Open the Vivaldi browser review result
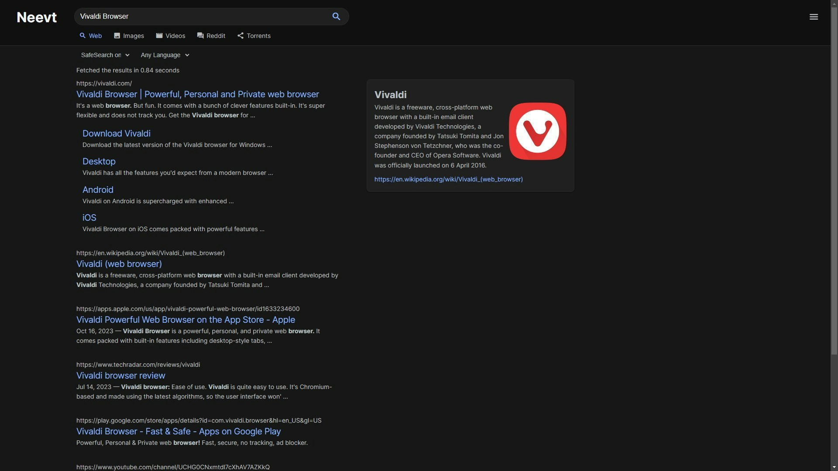Image resolution: width=838 pixels, height=471 pixels. click(x=121, y=375)
